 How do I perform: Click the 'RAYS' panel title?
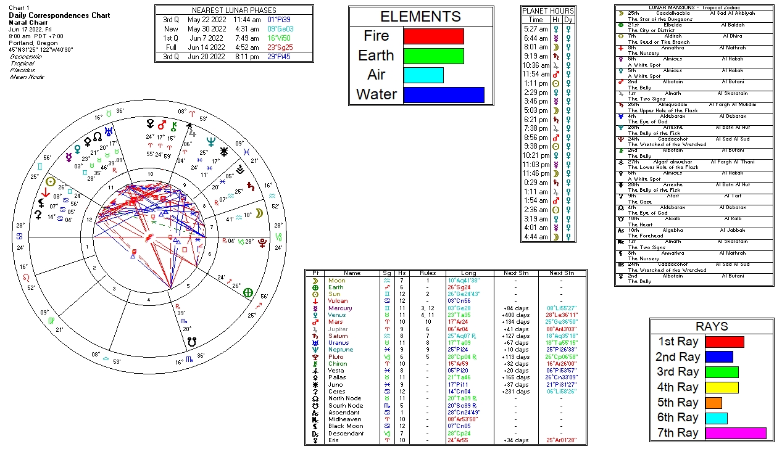click(x=712, y=327)
